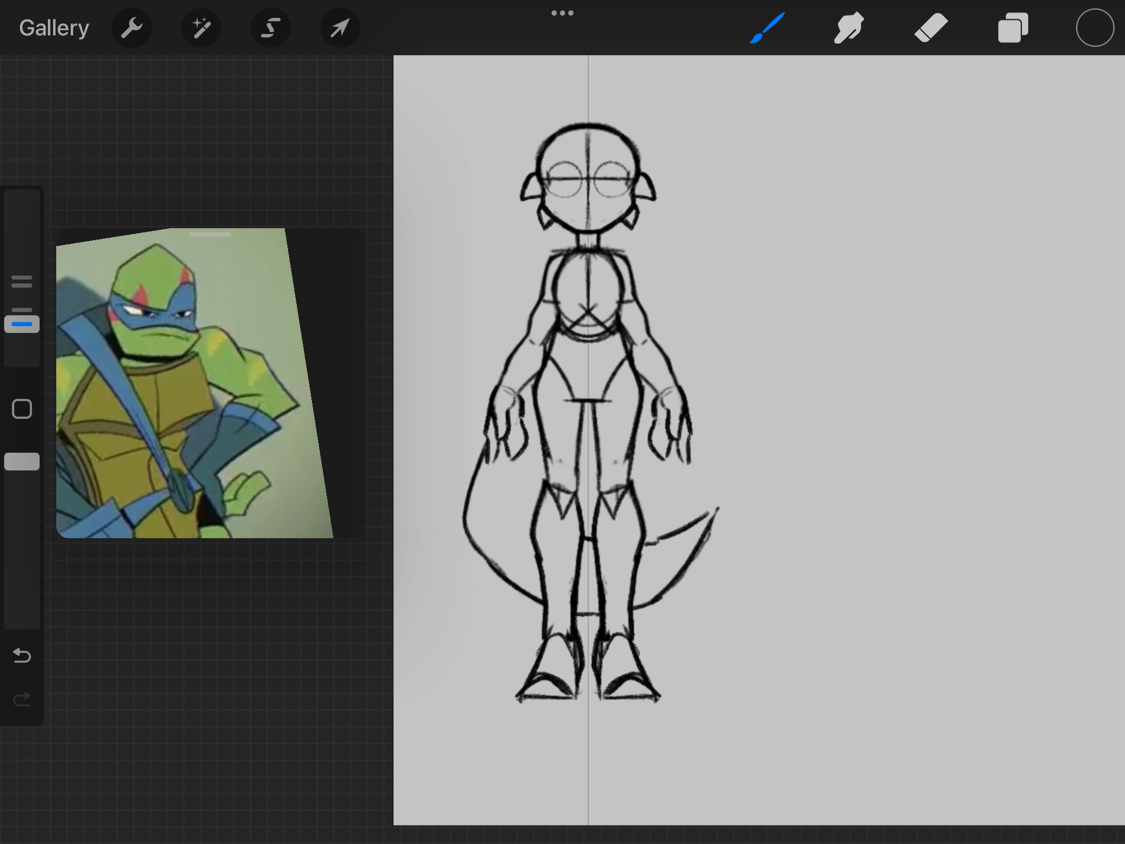This screenshot has width=1125, height=844.
Task: Open the Gallery
Action: (54, 28)
